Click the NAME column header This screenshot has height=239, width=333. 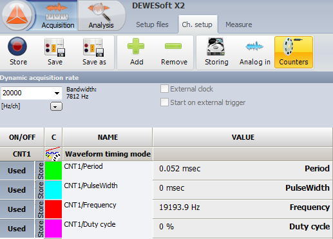tap(108, 137)
